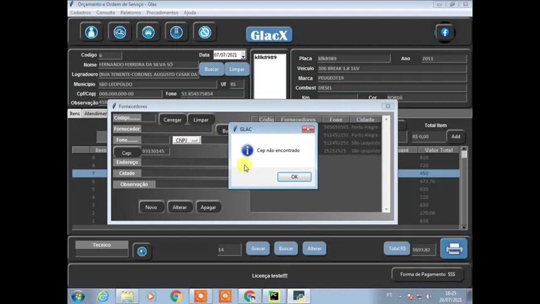The image size is (540, 304).
Task: Open Windows Media Player from taskbar
Action: tap(151, 296)
